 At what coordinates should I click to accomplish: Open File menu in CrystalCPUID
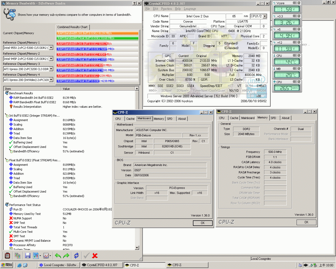coord(148,9)
